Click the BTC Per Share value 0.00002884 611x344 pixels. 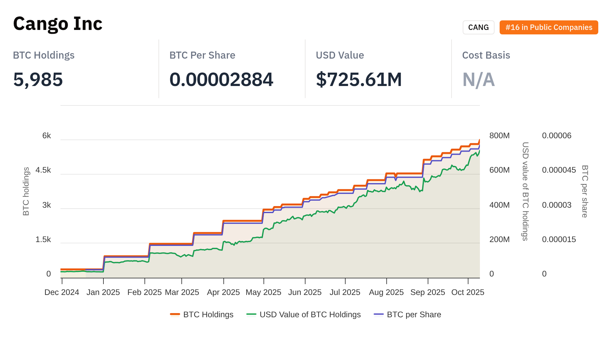click(x=221, y=79)
